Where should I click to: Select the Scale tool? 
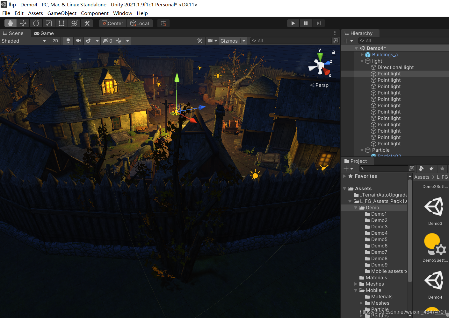49,23
